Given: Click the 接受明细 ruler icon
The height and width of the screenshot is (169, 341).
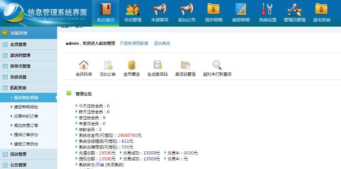Looking at the screenshot, I should pos(241,9).
